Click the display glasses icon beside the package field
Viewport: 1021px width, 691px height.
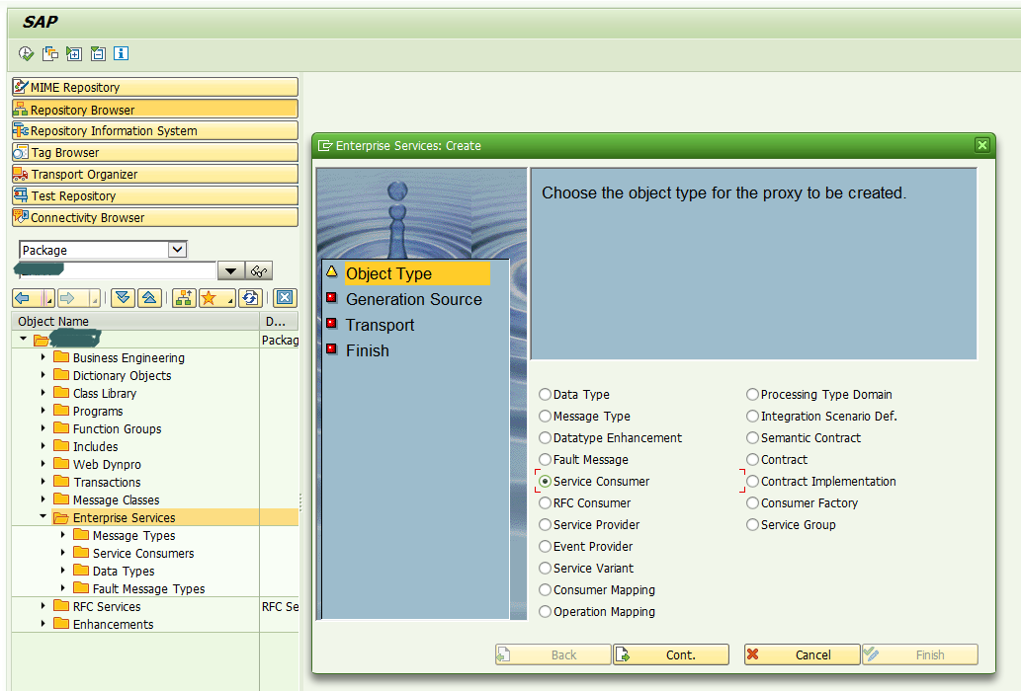257,270
